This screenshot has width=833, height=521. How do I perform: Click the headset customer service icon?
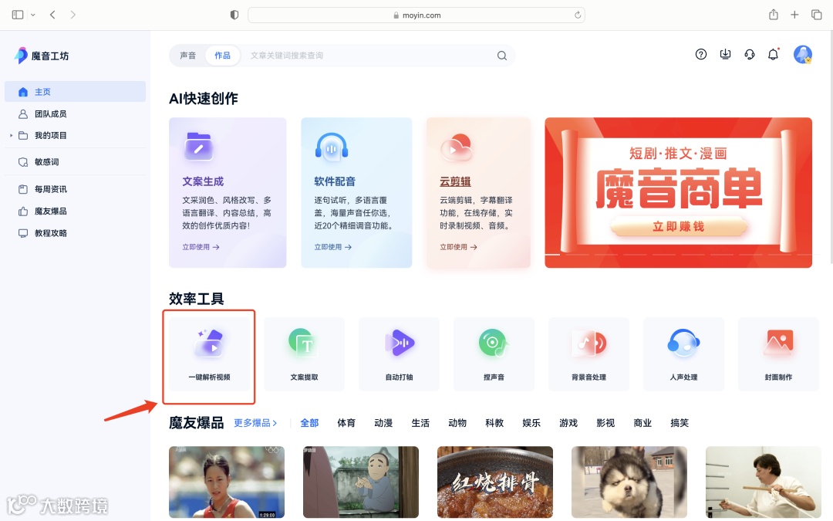[x=749, y=54]
